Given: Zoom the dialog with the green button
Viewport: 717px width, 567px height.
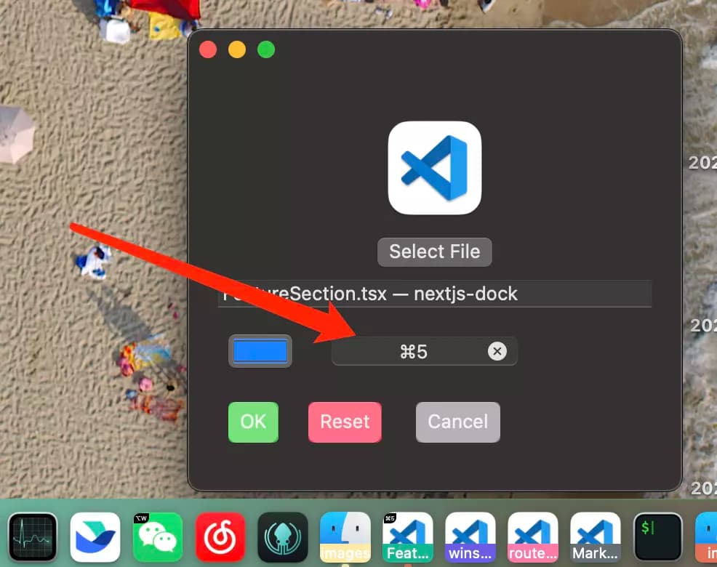Looking at the screenshot, I should click(x=266, y=49).
